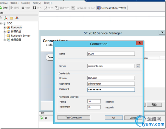Click the Refresh (刷新) toolbar icon
Image resolution: width=166 pixels, height=129 pixels.
pyautogui.click(x=1, y=8)
